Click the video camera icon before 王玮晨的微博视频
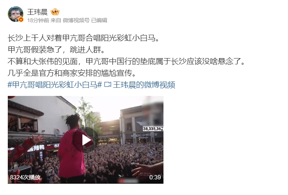The image size is (288, 195). [x=108, y=85]
